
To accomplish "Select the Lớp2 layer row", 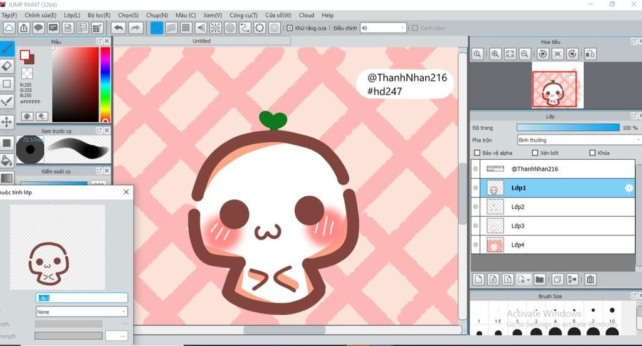I will pyautogui.click(x=553, y=207).
